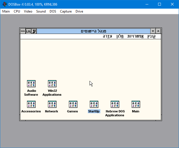Click the Win32 Applications label text
The width and height of the screenshot is (179, 148).
52,93
